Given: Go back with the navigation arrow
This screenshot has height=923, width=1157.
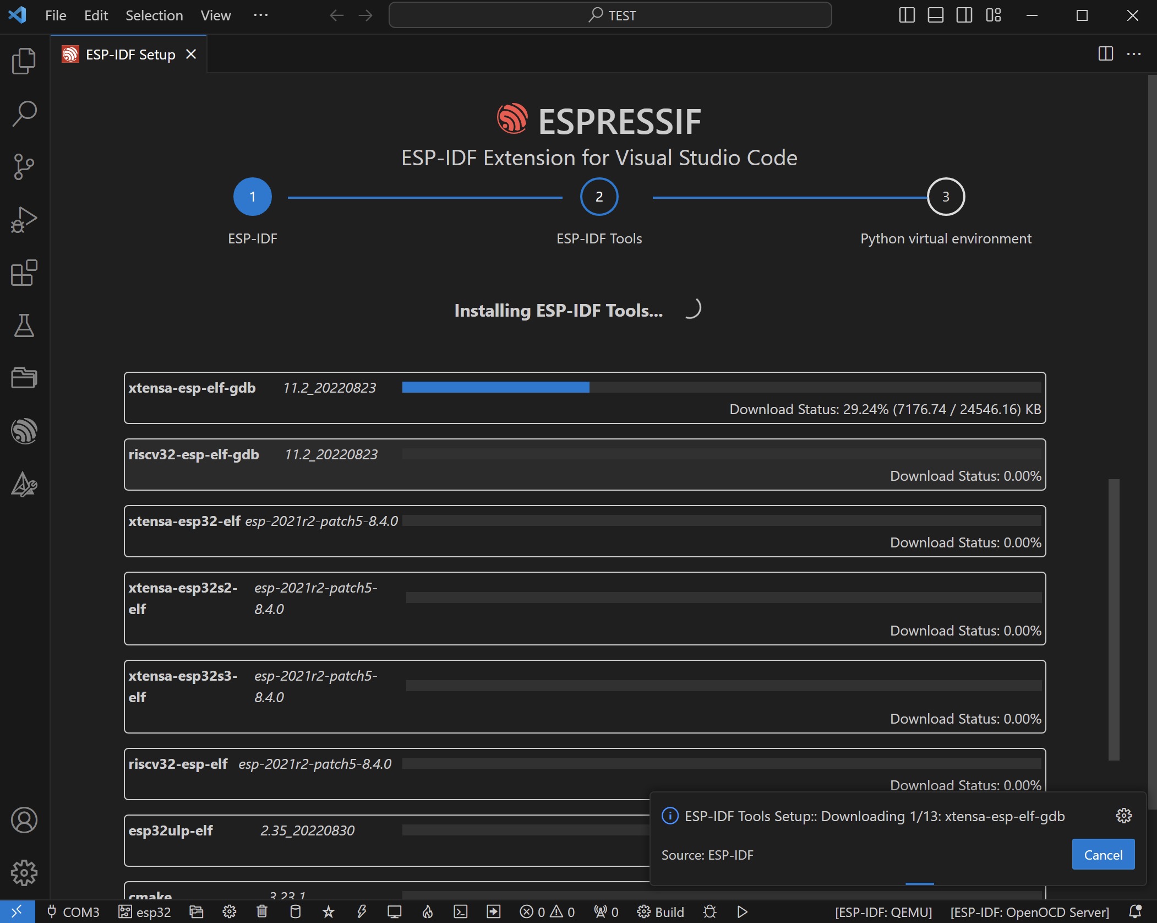Looking at the screenshot, I should [336, 15].
